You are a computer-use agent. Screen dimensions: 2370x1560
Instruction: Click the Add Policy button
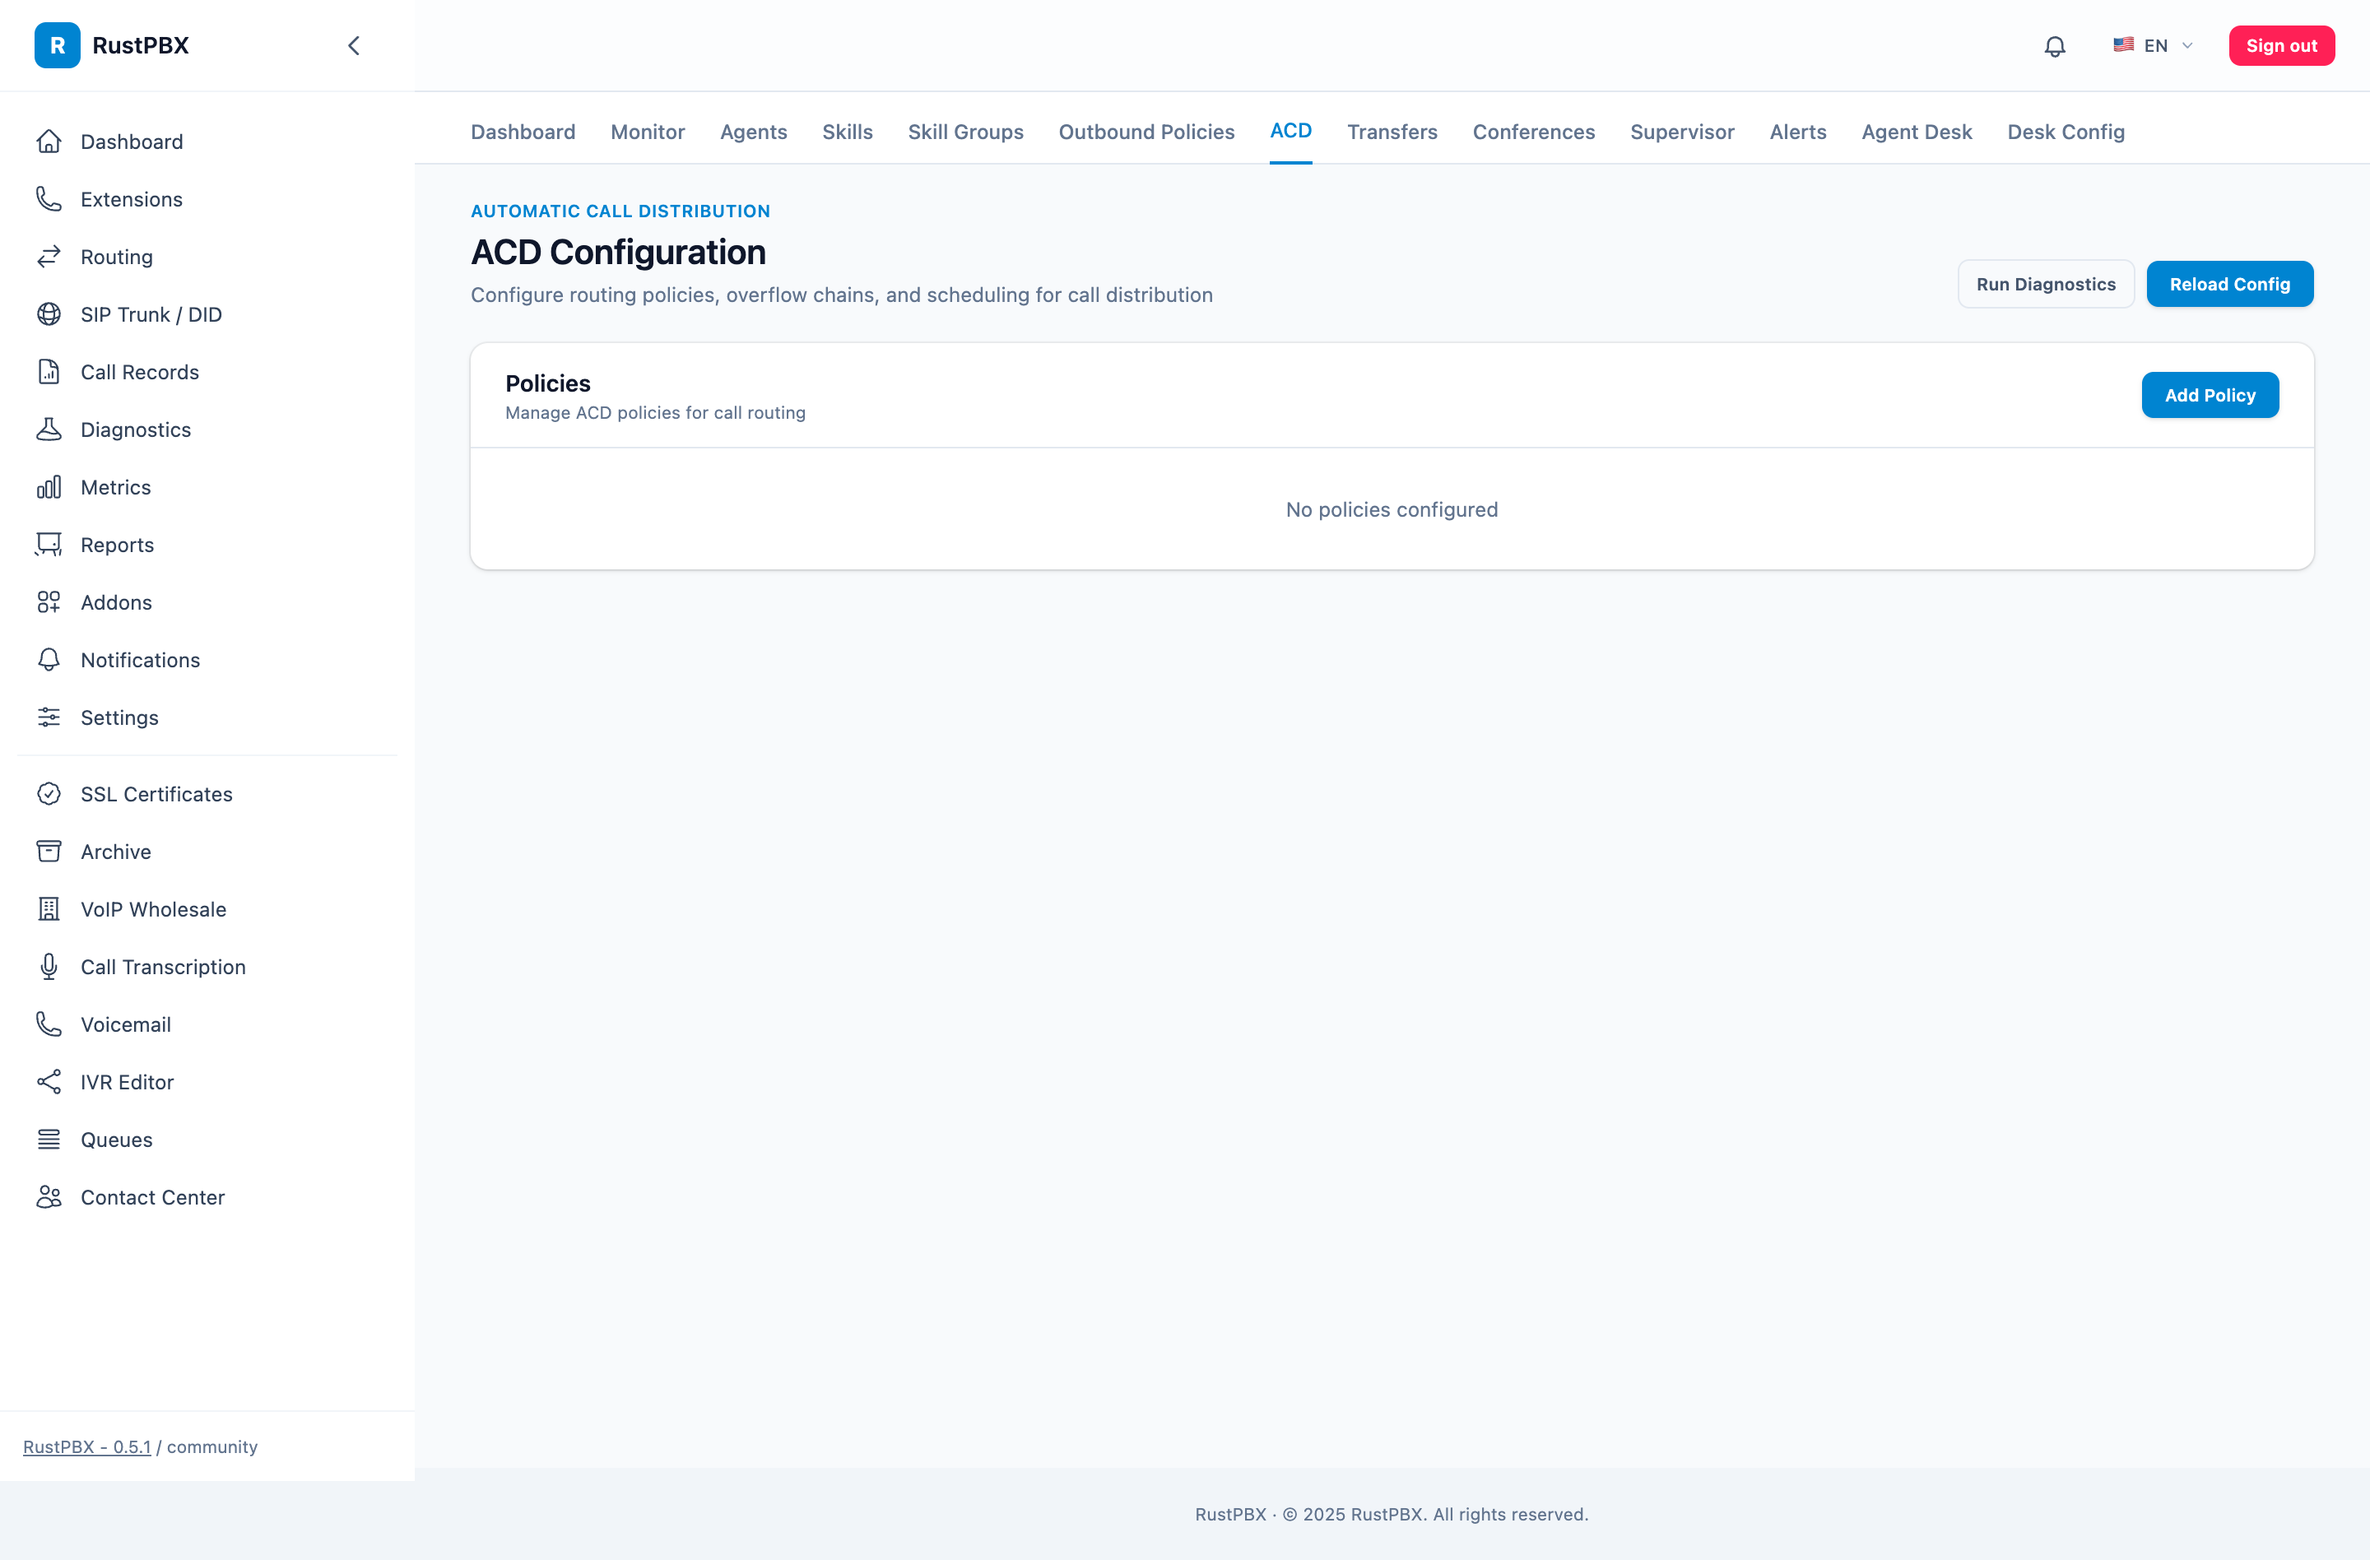pyautogui.click(x=2209, y=395)
